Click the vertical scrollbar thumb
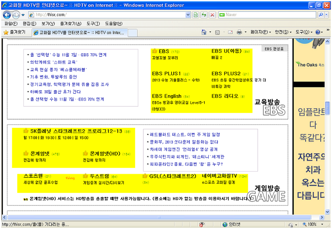 click(x=328, y=108)
